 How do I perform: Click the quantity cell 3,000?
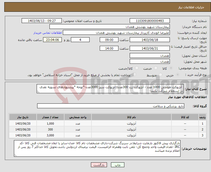coord(50,135)
